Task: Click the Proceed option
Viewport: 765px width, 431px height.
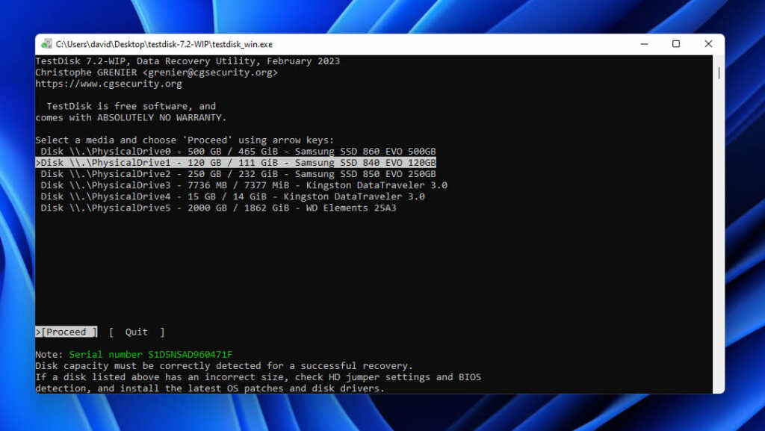Action: 66,332
